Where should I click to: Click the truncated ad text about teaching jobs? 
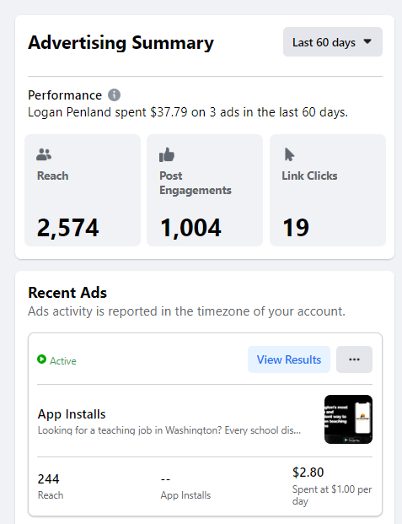169,430
